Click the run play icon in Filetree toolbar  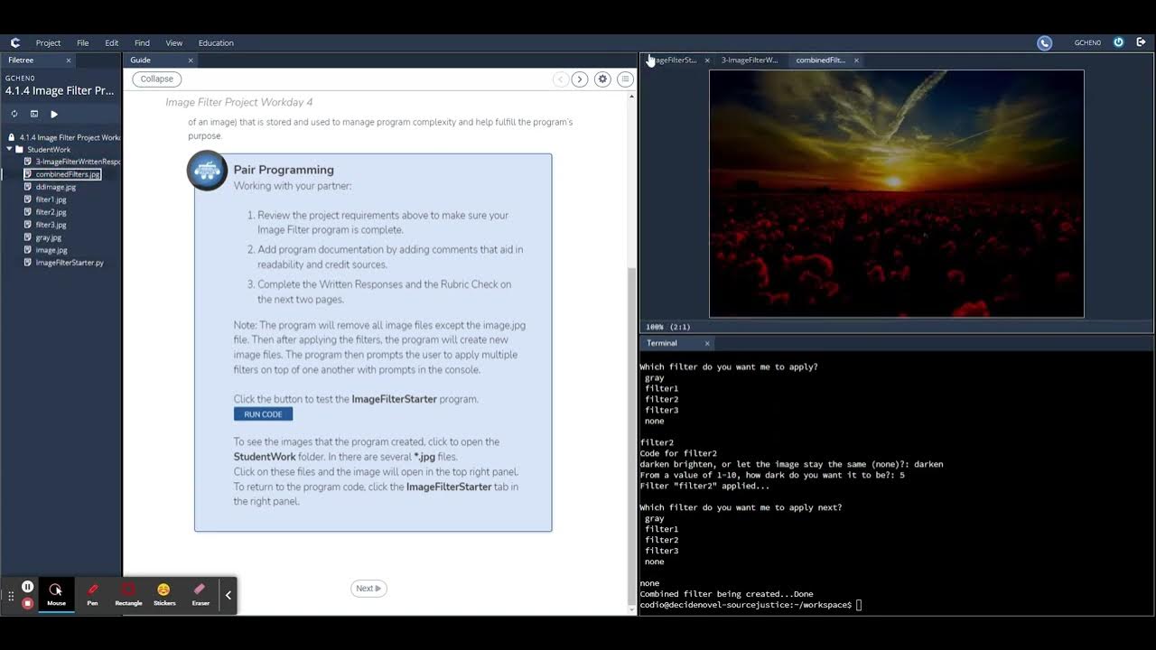[x=54, y=114]
